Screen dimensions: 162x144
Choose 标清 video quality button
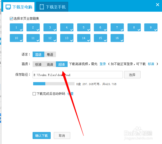pyautogui.click(x=38, y=64)
